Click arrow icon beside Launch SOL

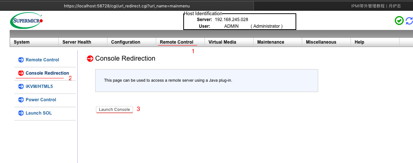click(21, 113)
